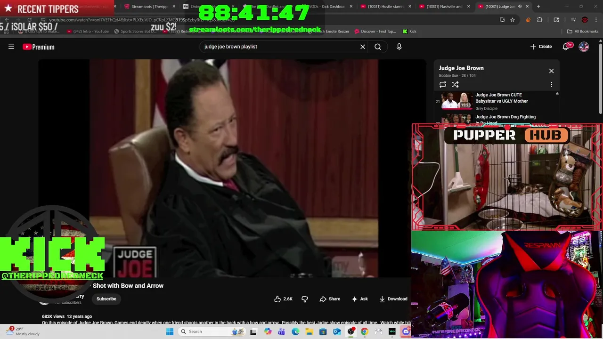The image size is (603, 339).
Task: Share this video
Action: [x=330, y=299]
